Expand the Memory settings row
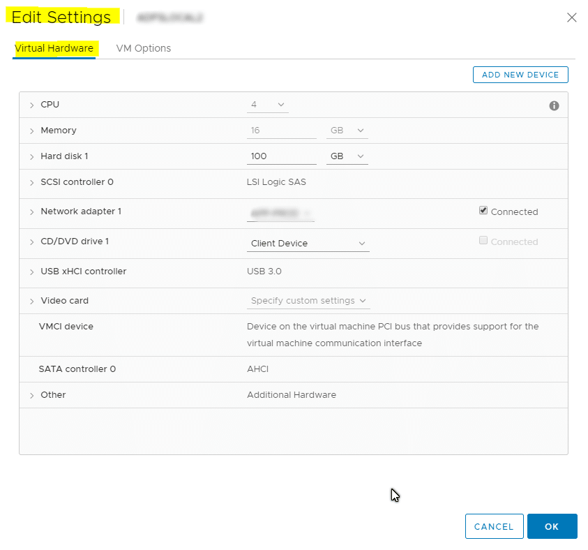 tap(31, 131)
